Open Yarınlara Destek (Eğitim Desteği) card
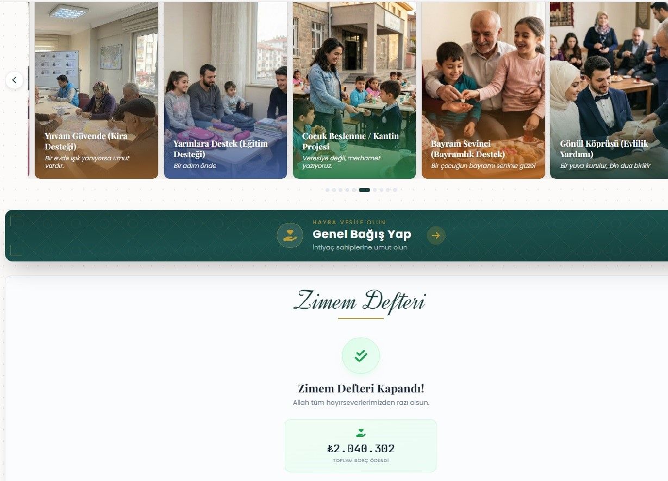Screen dimensions: 668x481 click(226, 90)
